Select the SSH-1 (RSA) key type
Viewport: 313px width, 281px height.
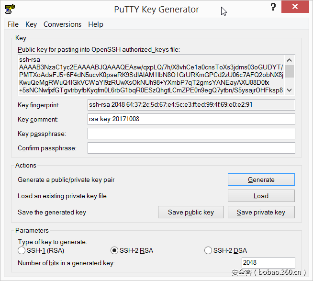(x=22, y=250)
